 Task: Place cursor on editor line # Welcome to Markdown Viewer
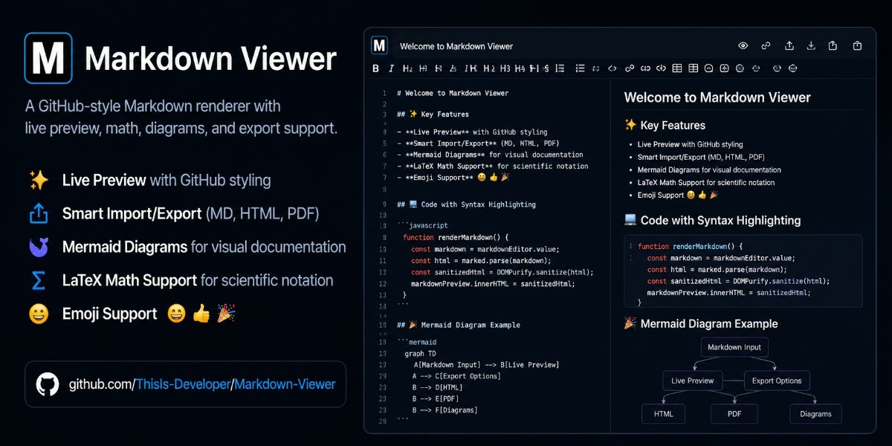point(453,93)
